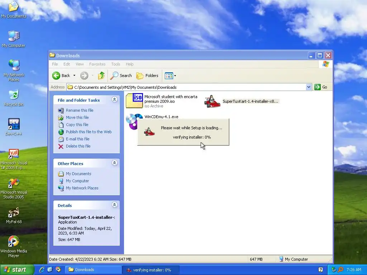Image resolution: width=367 pixels, height=275 pixels.
Task: Go to My Documents in Other Places
Action: 75,174
